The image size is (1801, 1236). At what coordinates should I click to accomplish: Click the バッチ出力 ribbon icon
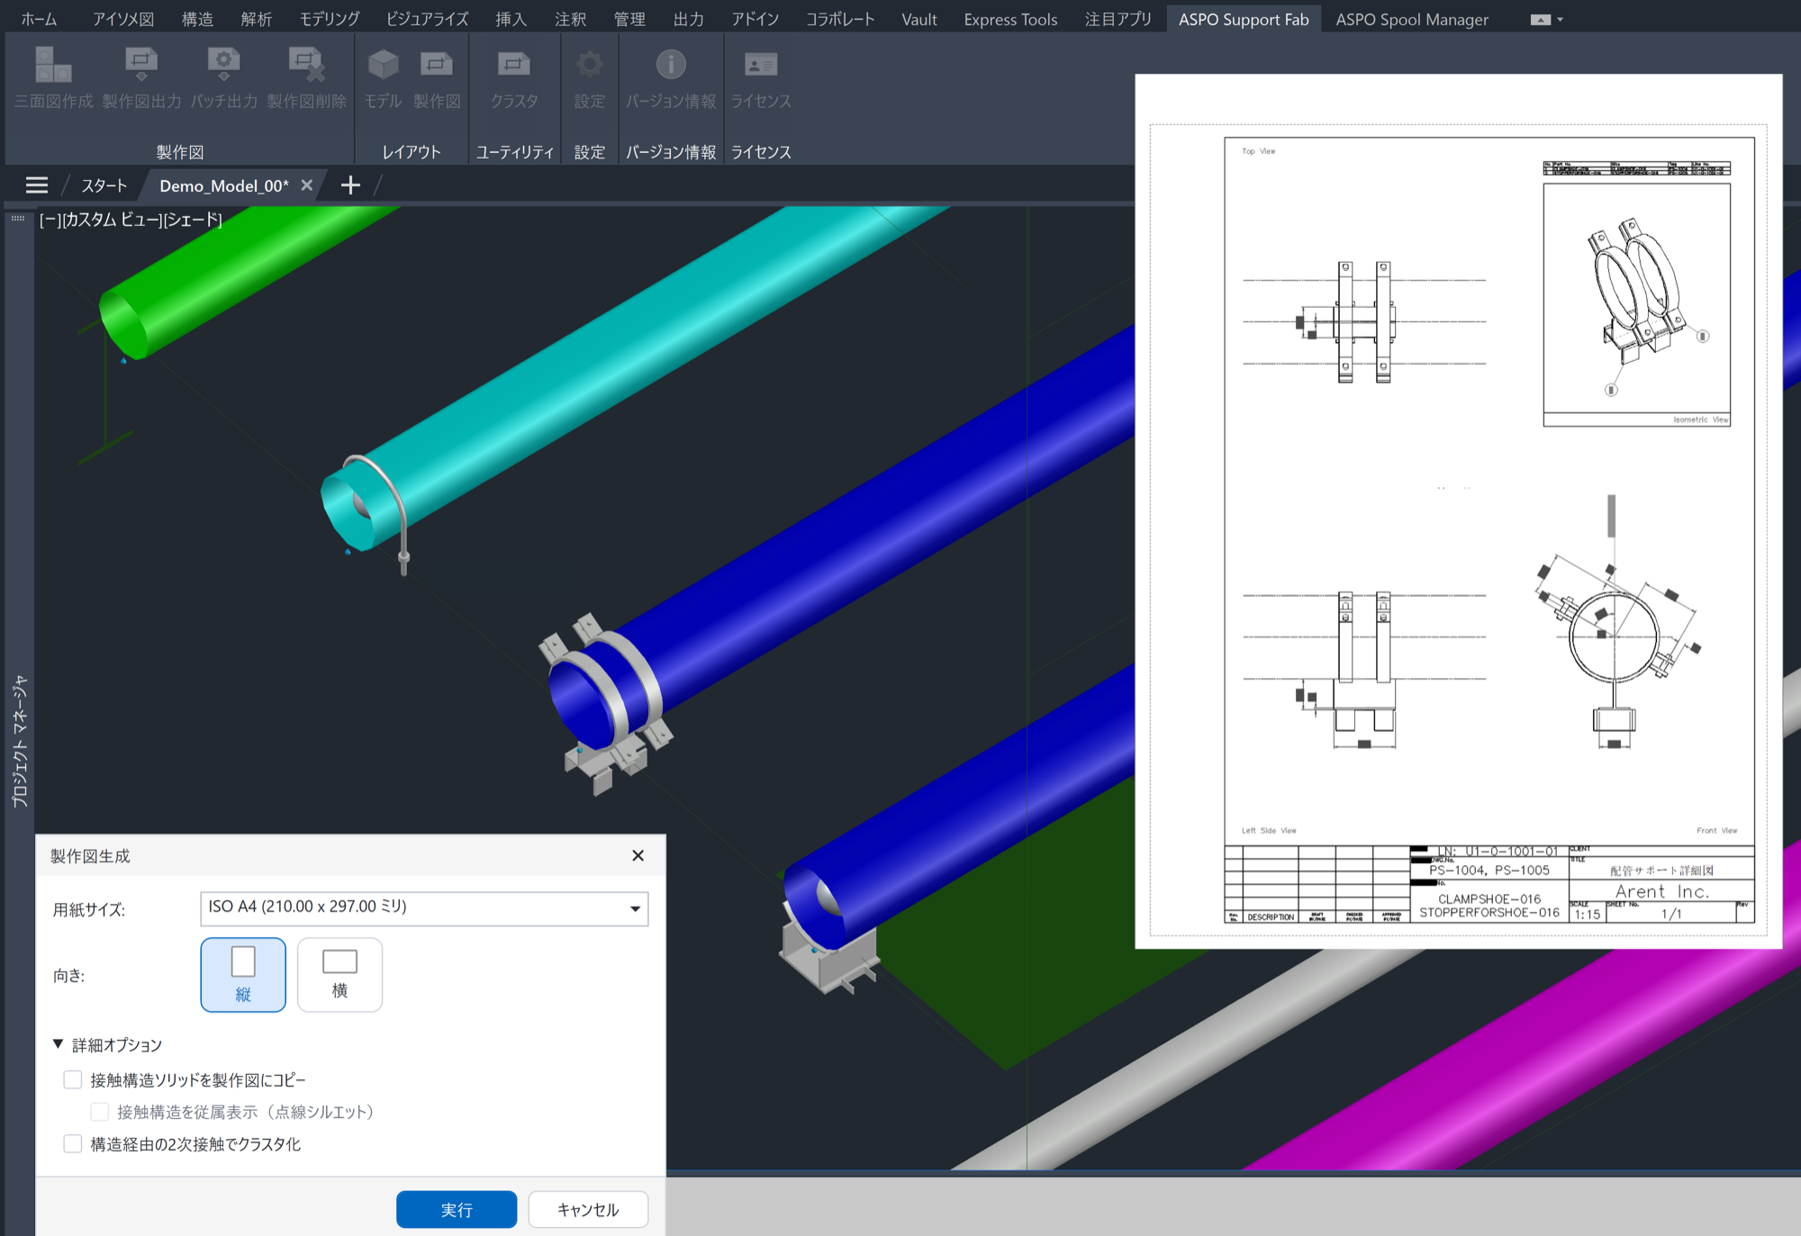click(x=223, y=66)
